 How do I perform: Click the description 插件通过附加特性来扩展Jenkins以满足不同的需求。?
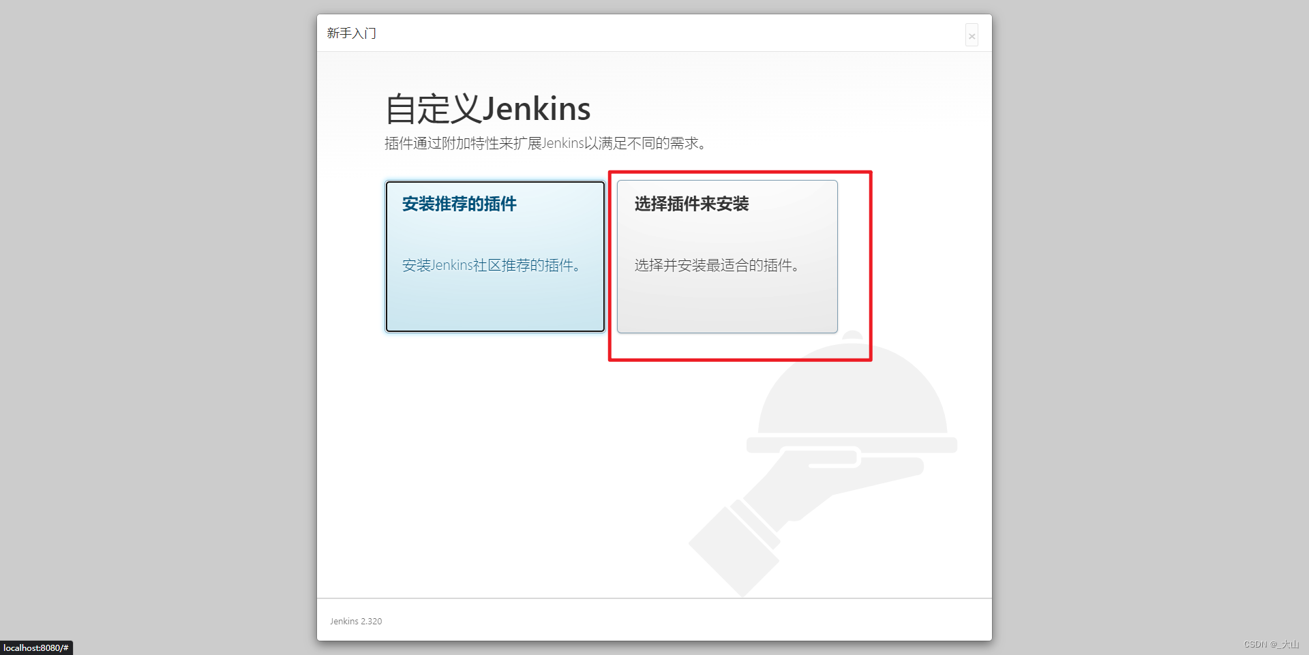tap(547, 143)
